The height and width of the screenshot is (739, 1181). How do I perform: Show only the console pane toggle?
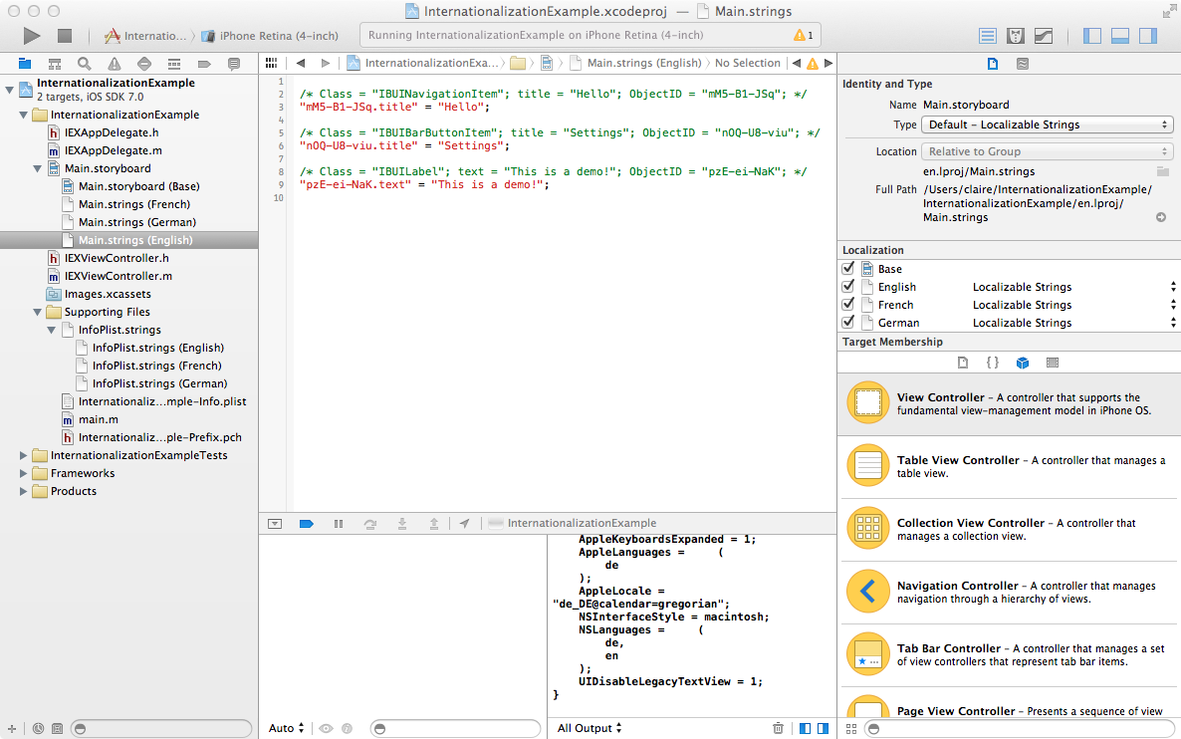tap(824, 728)
